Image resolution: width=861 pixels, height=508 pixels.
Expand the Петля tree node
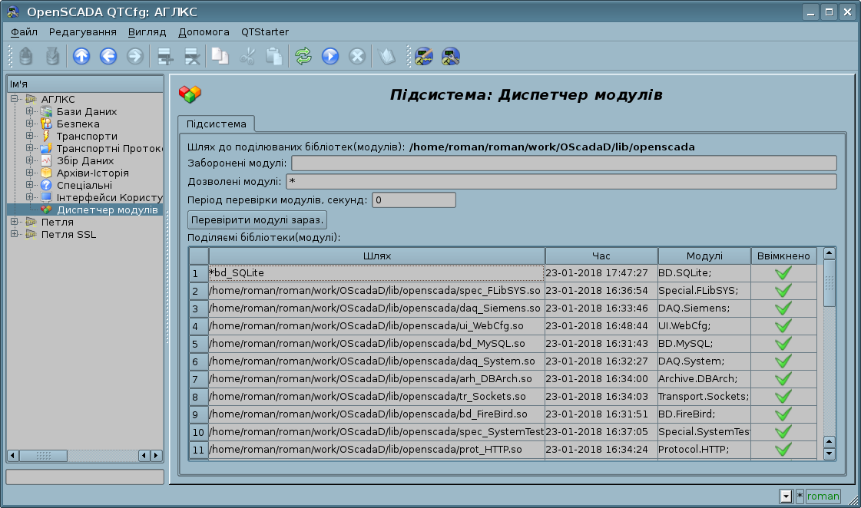coord(15,222)
